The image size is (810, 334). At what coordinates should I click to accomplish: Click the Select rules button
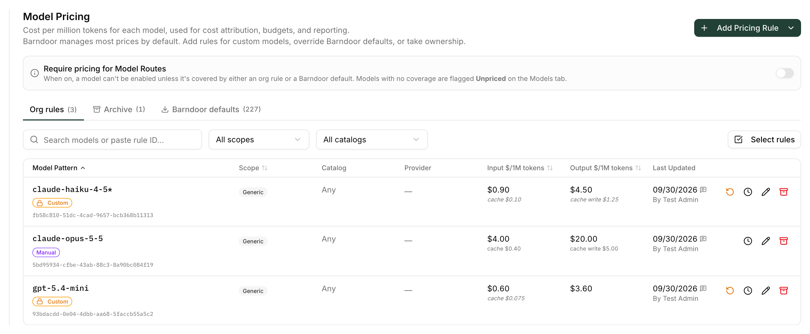click(764, 140)
